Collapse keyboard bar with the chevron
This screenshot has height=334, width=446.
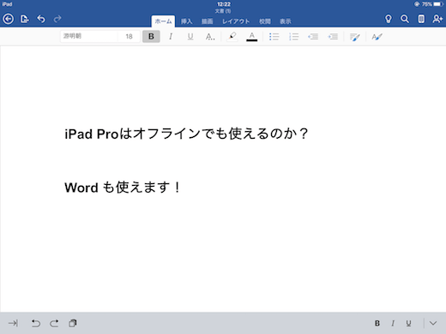433,323
